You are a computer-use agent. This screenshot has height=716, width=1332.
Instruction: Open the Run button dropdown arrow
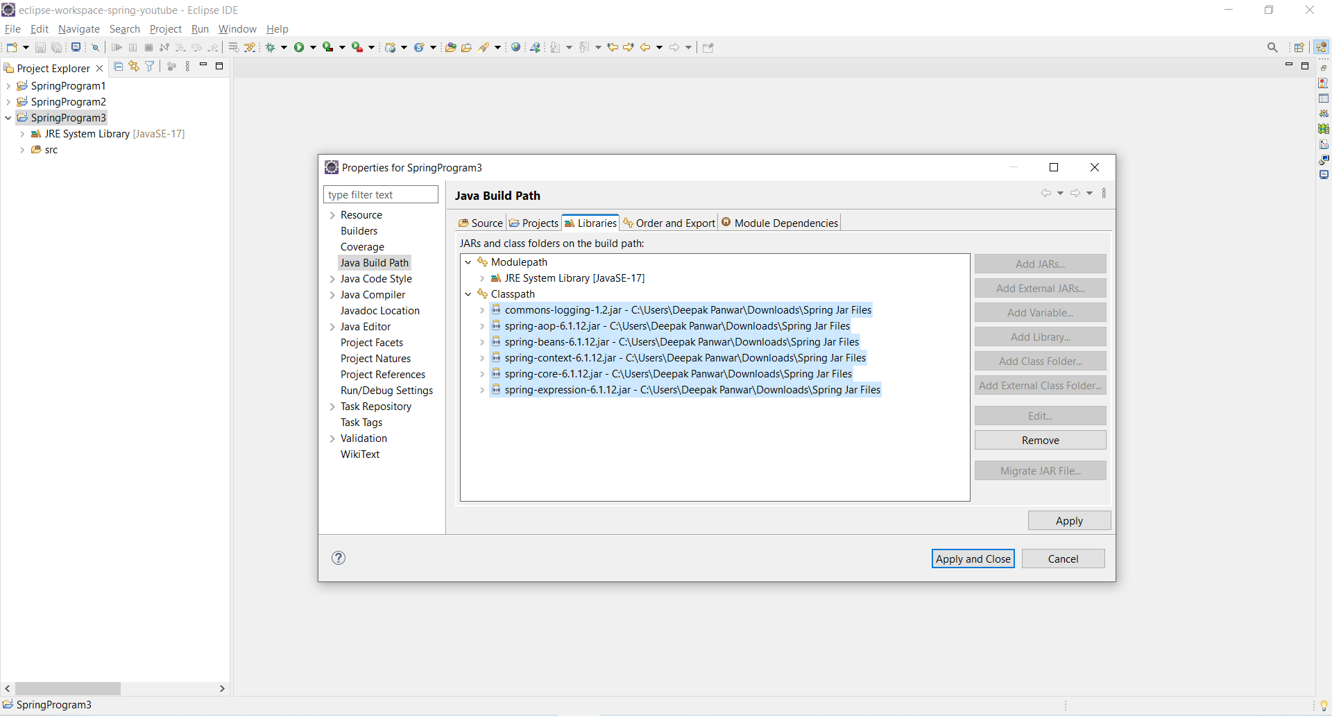point(313,47)
